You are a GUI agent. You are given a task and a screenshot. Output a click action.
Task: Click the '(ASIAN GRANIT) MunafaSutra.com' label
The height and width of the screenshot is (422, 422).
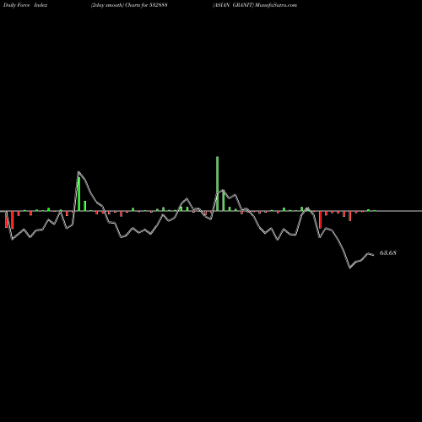(255, 5)
